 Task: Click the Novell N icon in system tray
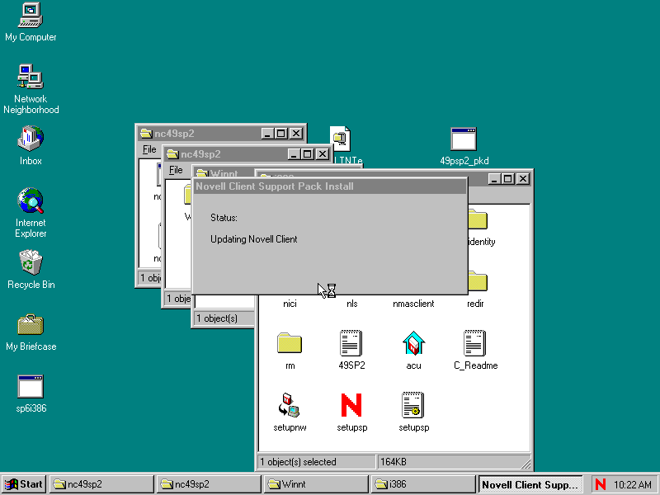pos(601,484)
